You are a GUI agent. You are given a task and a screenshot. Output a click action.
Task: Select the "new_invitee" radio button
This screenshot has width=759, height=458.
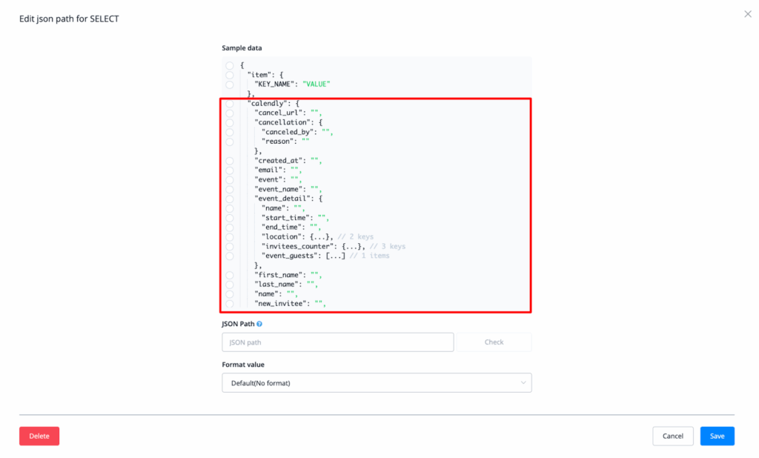click(230, 304)
